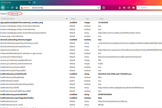Select toolkit.telemetry.bhrPing.enabled preference
162x108 pixels.
point(81,70)
